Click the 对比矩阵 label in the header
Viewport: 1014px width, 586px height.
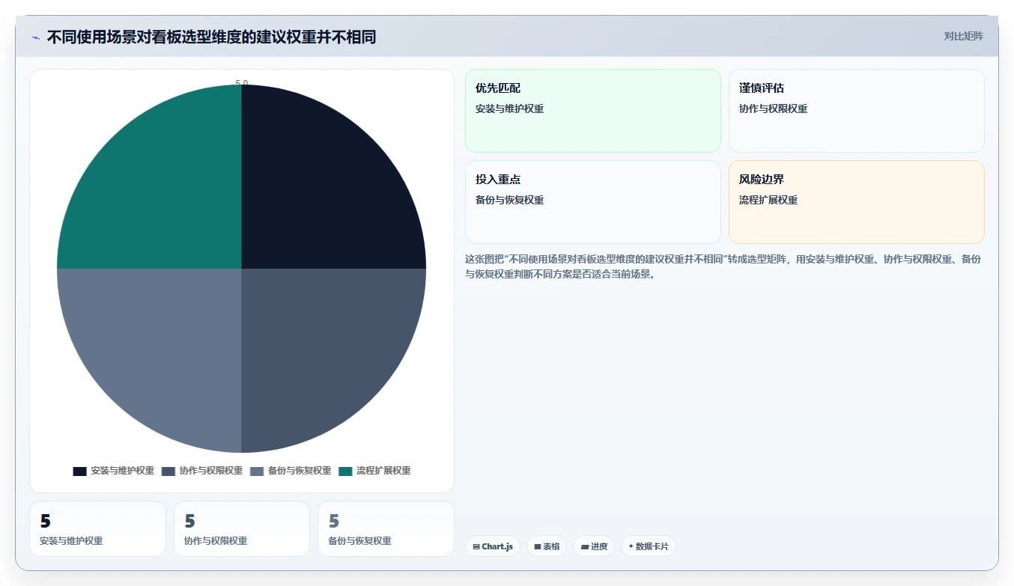click(x=963, y=36)
